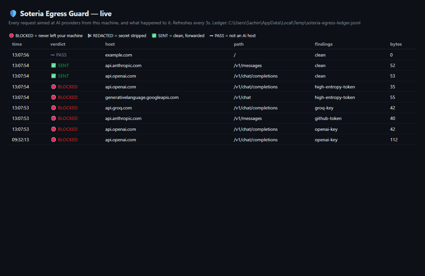
Task: Click the green checkmark icon in the SENT legend
Action: (x=154, y=36)
